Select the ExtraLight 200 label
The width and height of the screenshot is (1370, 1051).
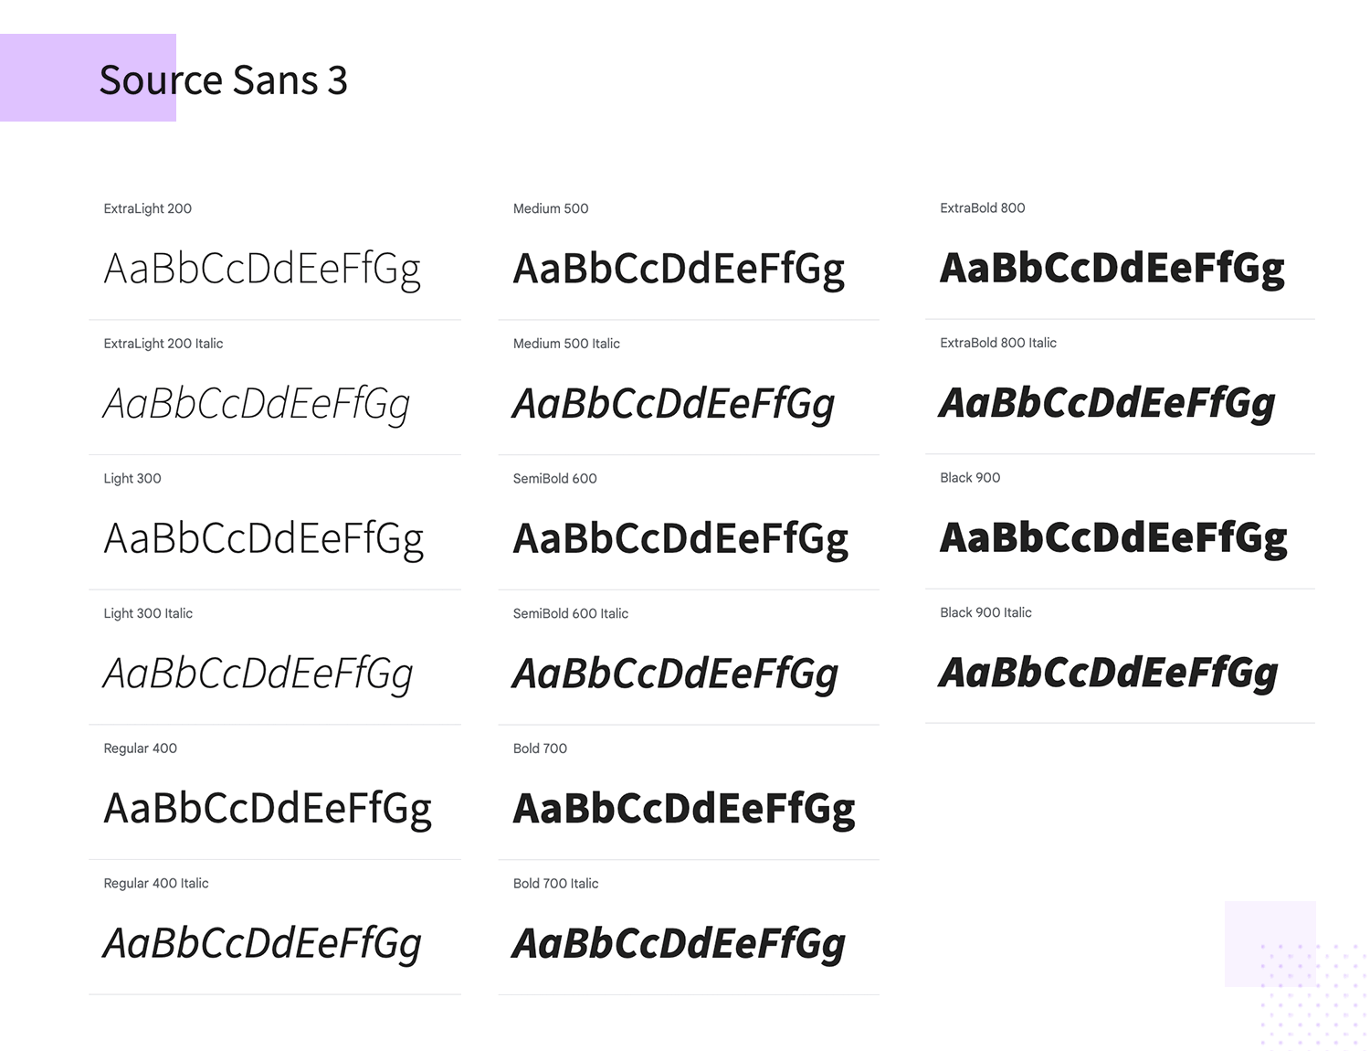[x=147, y=208]
